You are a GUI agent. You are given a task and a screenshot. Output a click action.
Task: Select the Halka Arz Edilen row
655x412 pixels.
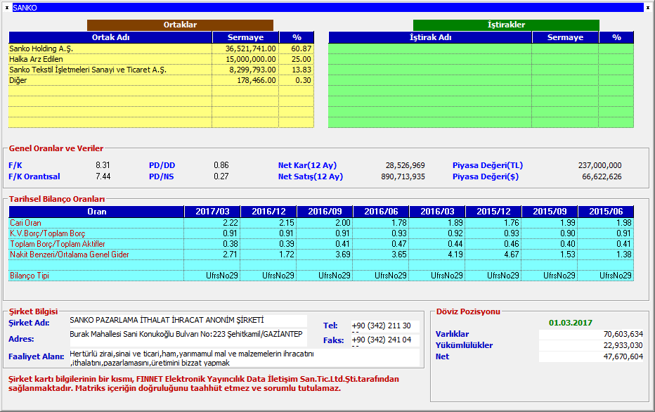[161, 59]
